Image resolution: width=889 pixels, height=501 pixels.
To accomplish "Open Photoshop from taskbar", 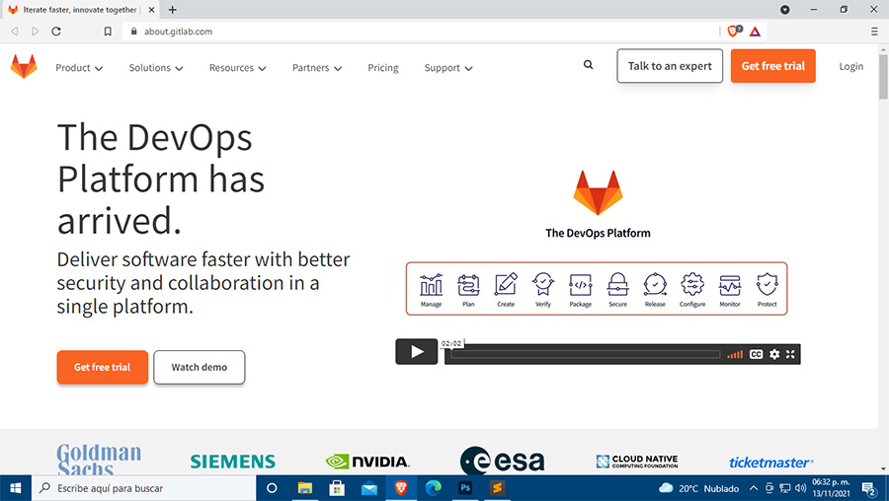I will point(465,488).
